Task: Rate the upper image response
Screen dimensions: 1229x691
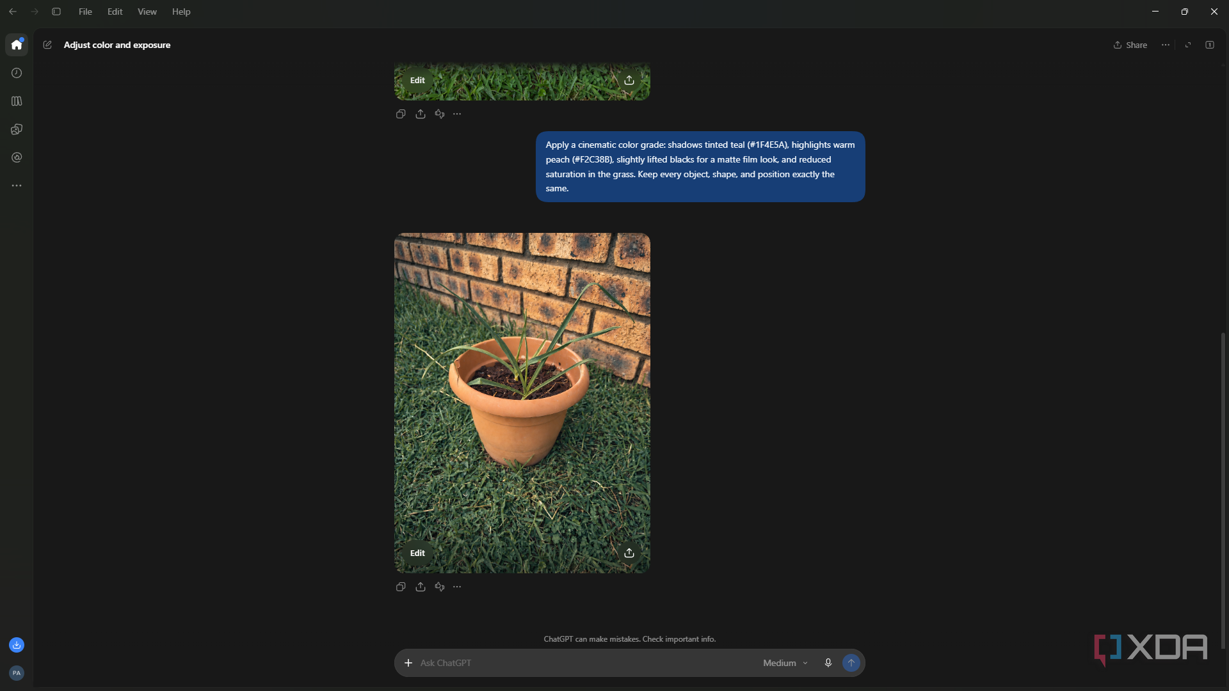Action: [x=440, y=114]
